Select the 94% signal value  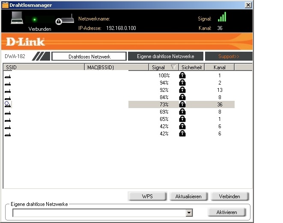point(164,83)
